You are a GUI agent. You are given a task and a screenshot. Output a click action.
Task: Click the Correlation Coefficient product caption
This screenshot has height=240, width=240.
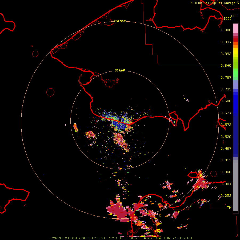[x=121, y=238]
